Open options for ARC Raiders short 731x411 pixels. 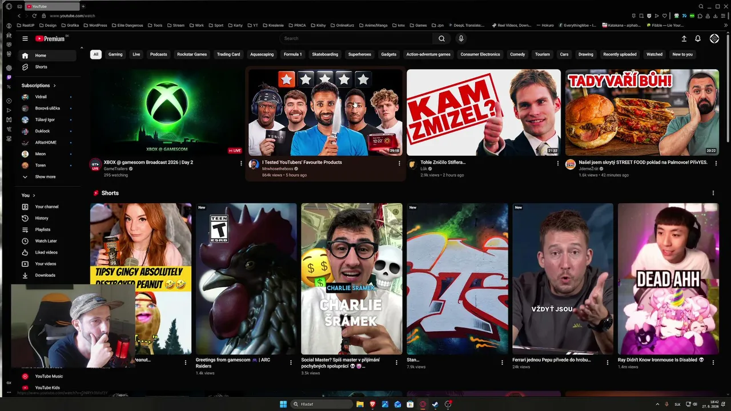coord(291,362)
